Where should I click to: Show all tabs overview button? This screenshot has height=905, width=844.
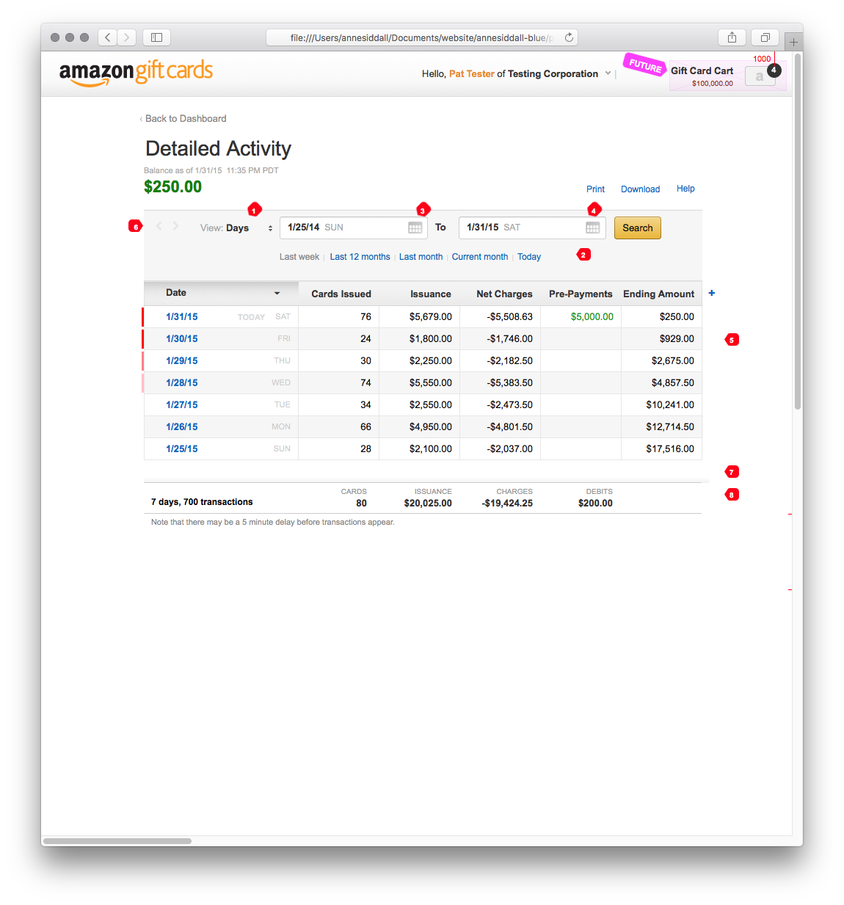point(765,37)
